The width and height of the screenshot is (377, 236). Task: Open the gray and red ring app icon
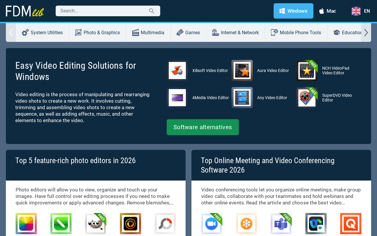[x=165, y=224]
